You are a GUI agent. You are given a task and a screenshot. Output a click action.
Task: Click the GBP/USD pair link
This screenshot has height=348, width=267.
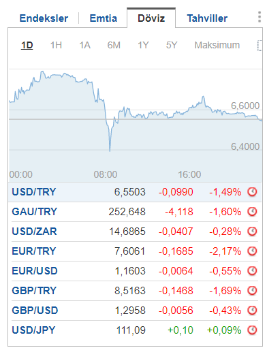35,311
